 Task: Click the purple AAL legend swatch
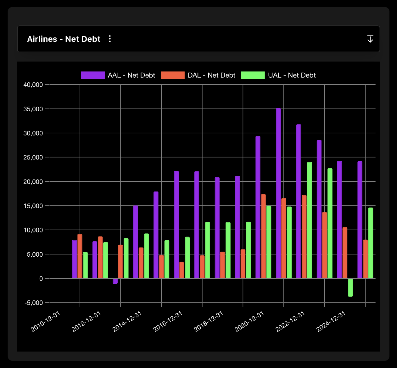pos(92,75)
